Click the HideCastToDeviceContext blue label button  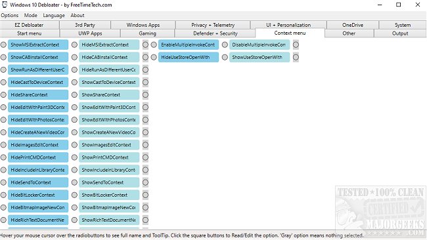click(x=38, y=83)
